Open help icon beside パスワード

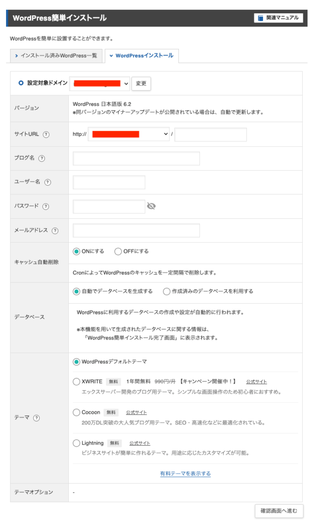coord(46,206)
